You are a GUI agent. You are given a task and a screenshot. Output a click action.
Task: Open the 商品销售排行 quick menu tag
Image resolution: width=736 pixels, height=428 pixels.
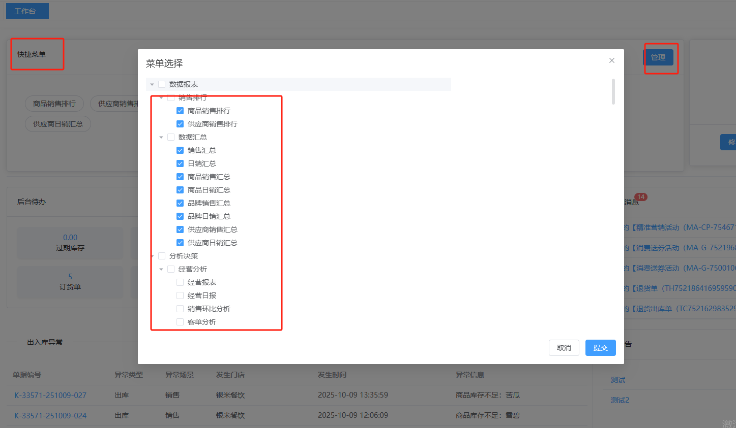pyautogui.click(x=54, y=104)
